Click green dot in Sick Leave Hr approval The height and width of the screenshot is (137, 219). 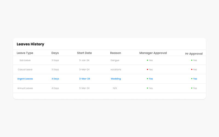pyautogui.click(x=192, y=60)
